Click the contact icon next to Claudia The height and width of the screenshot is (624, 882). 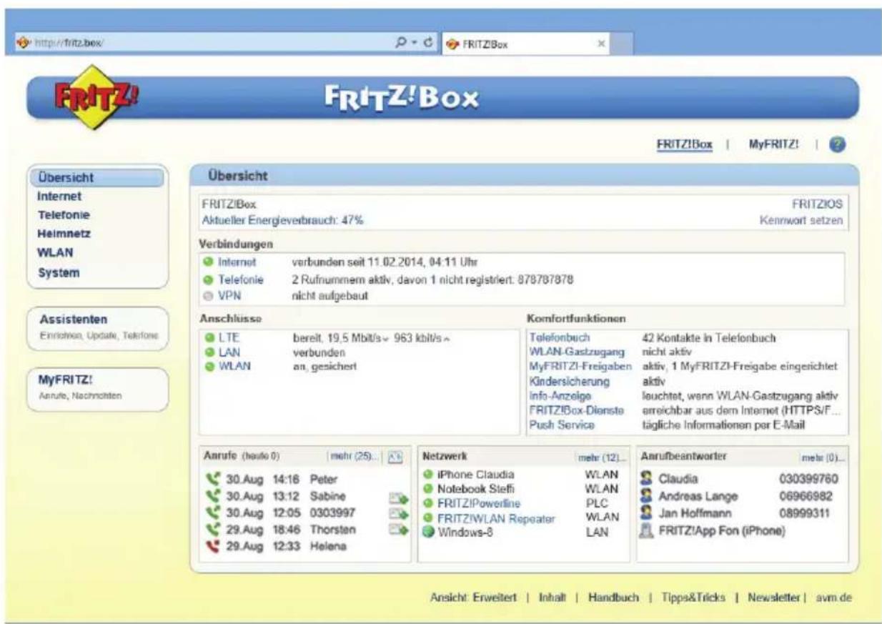pyautogui.click(x=647, y=478)
